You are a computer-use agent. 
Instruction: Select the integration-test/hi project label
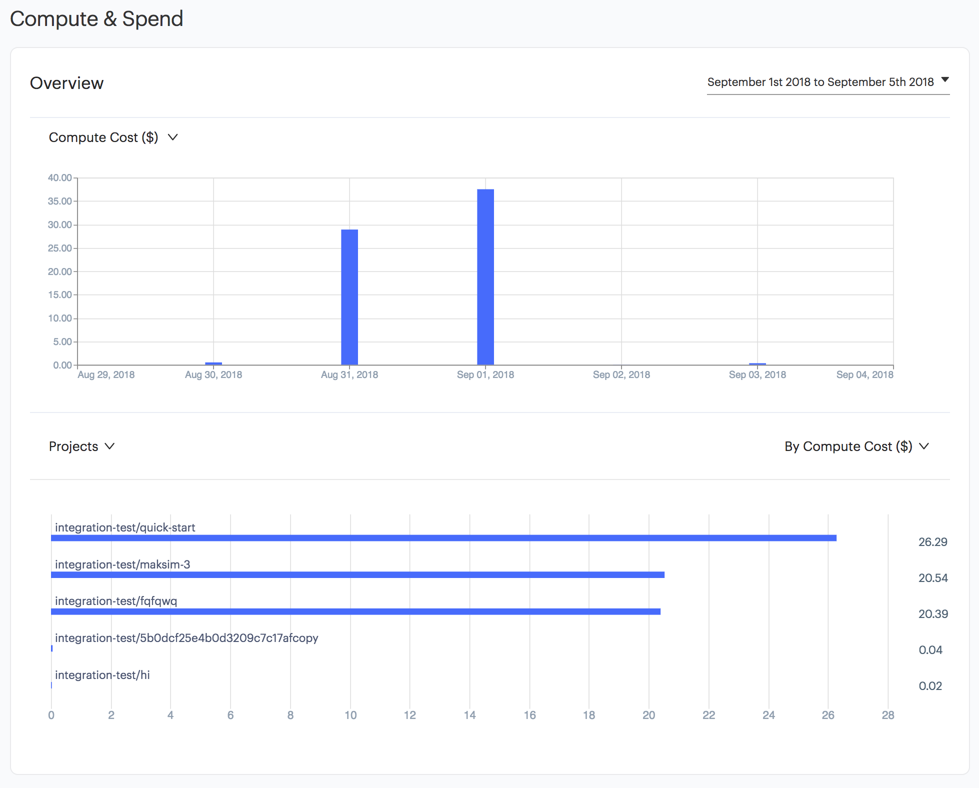[102, 675]
